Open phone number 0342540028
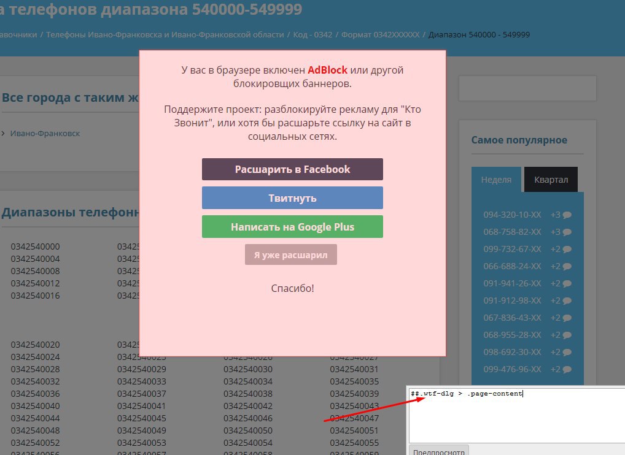Viewport: 625px width, 455px height. (x=35, y=369)
